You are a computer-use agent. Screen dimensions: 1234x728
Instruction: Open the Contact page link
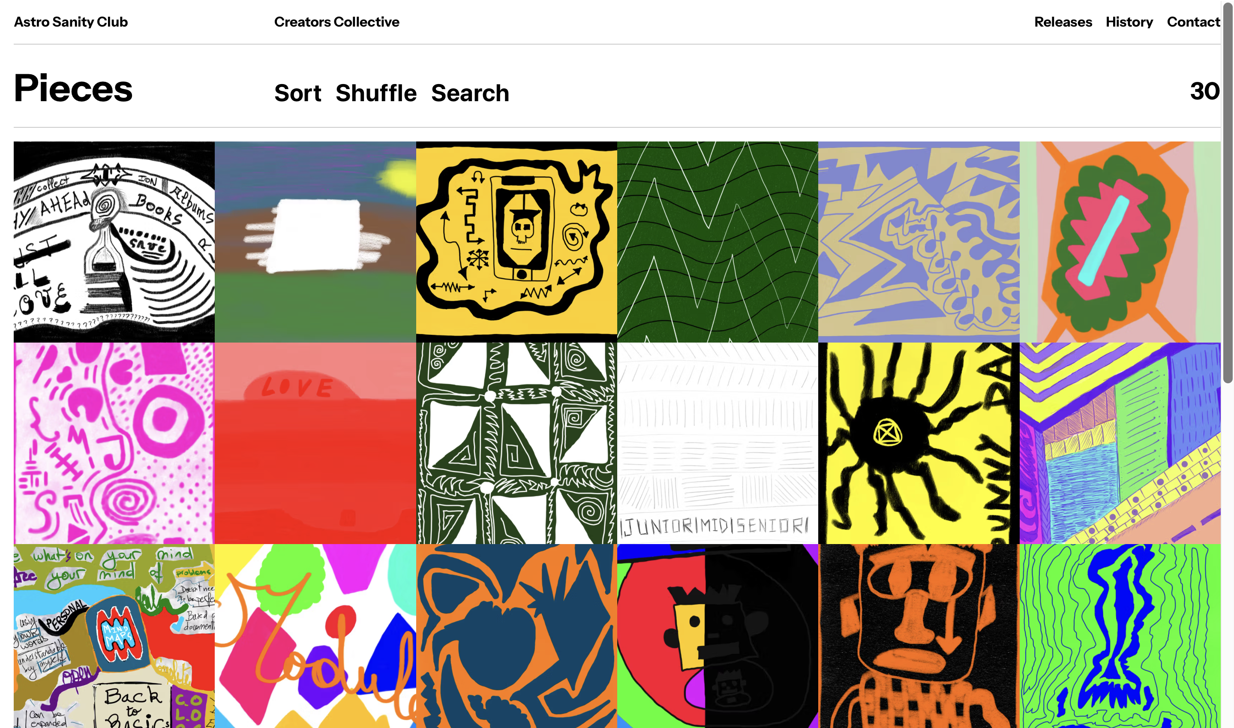click(x=1193, y=22)
